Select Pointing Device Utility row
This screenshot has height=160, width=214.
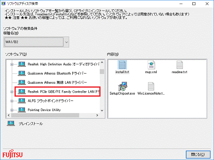[44, 110]
